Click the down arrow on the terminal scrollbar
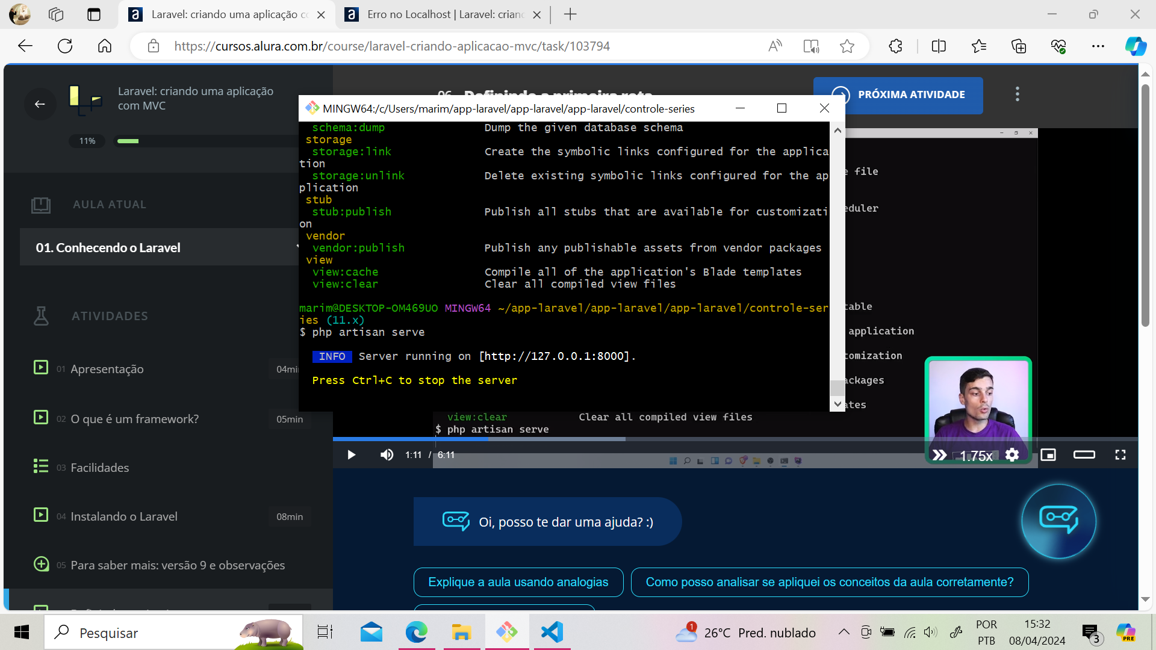Viewport: 1156px width, 650px height. (x=837, y=404)
